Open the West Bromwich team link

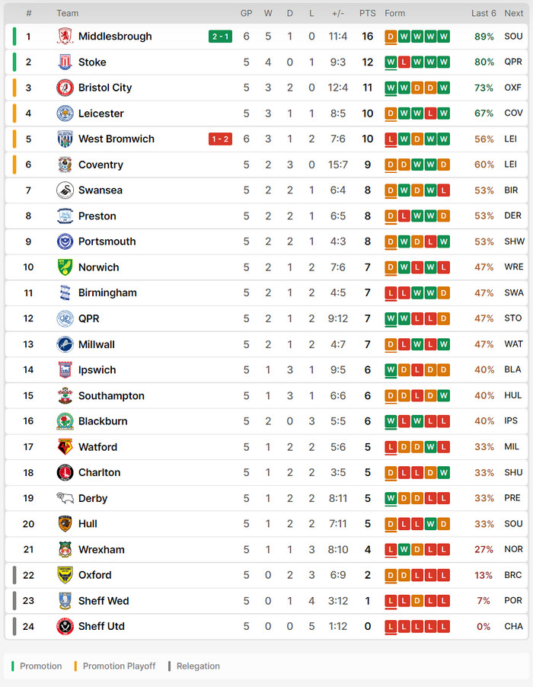(x=116, y=139)
